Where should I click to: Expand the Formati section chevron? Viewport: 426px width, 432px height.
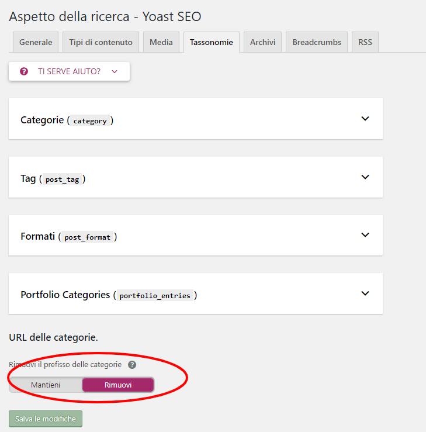365,235
